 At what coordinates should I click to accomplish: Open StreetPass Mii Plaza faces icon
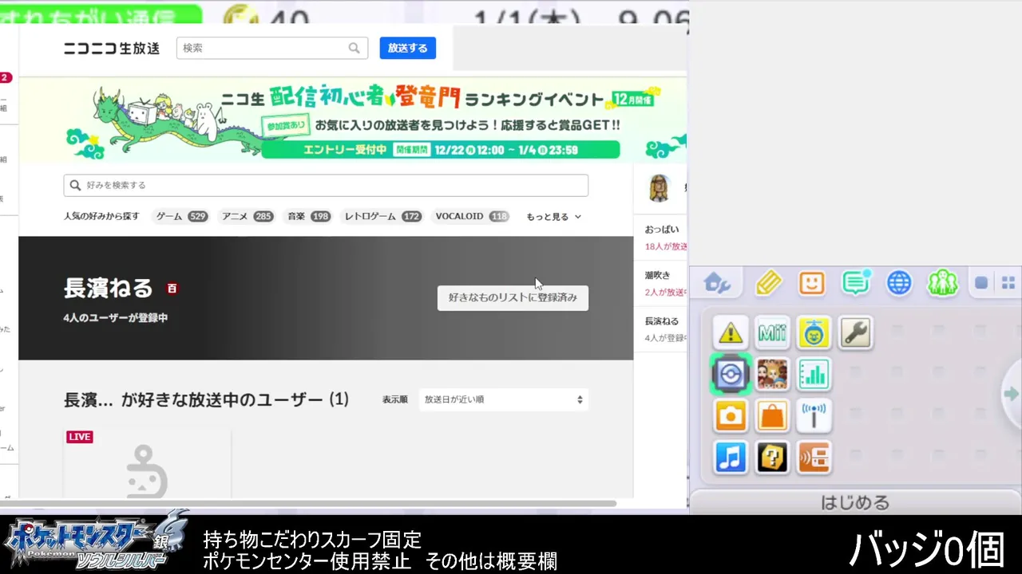pyautogui.click(x=772, y=374)
